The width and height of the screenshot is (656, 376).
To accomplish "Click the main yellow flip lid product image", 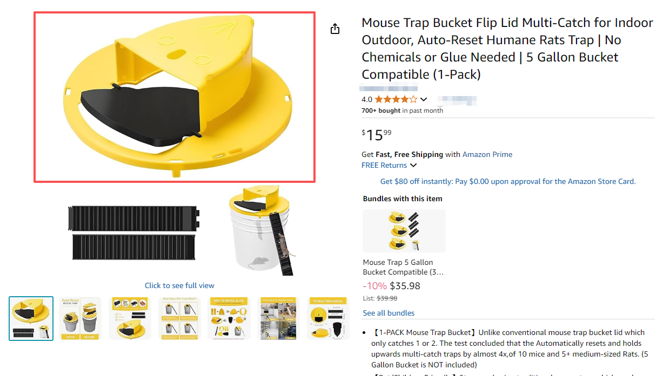I will [x=174, y=97].
